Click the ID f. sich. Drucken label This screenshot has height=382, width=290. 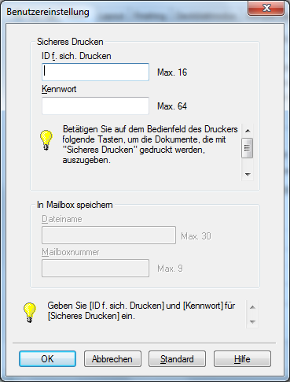pyautogui.click(x=76, y=56)
